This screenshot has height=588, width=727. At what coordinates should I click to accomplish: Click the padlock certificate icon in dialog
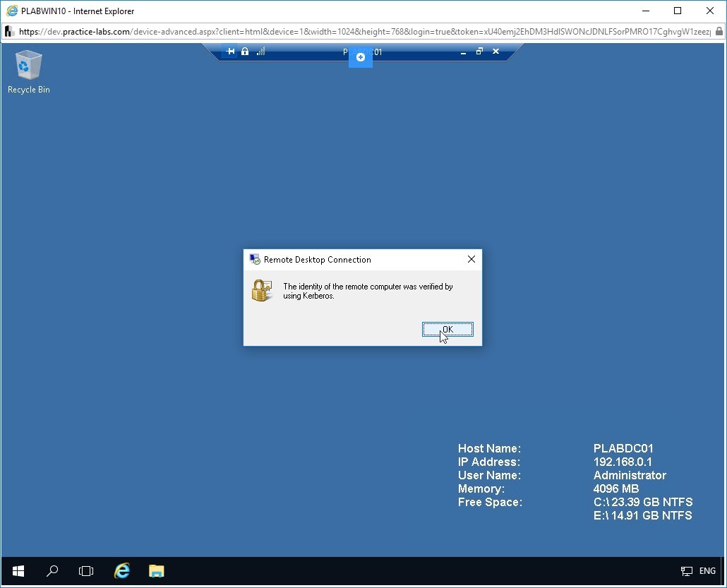click(262, 290)
